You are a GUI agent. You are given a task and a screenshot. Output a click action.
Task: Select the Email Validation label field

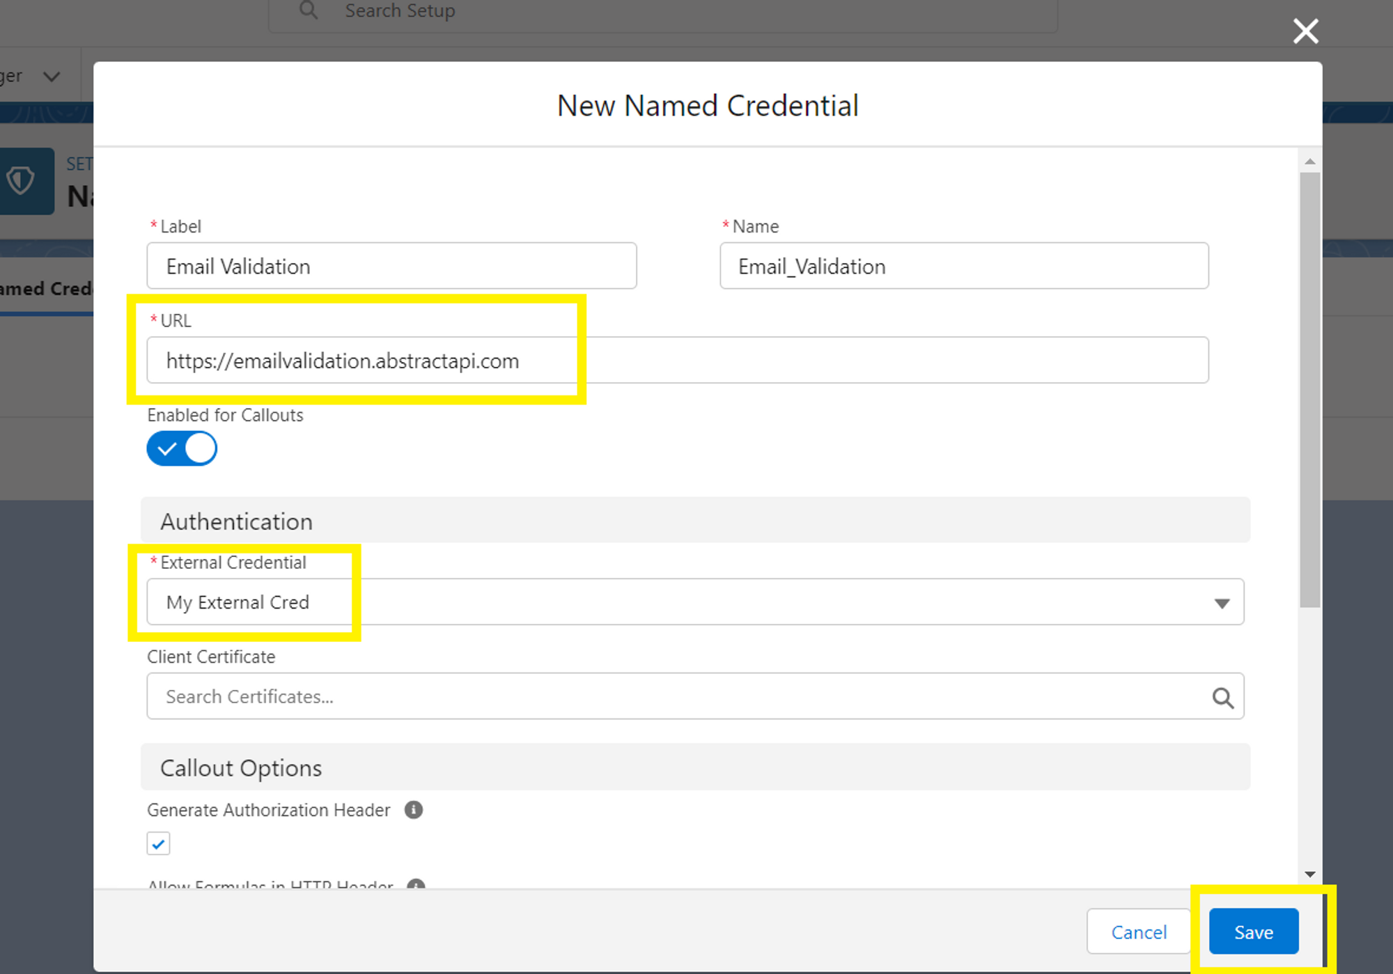(x=391, y=266)
